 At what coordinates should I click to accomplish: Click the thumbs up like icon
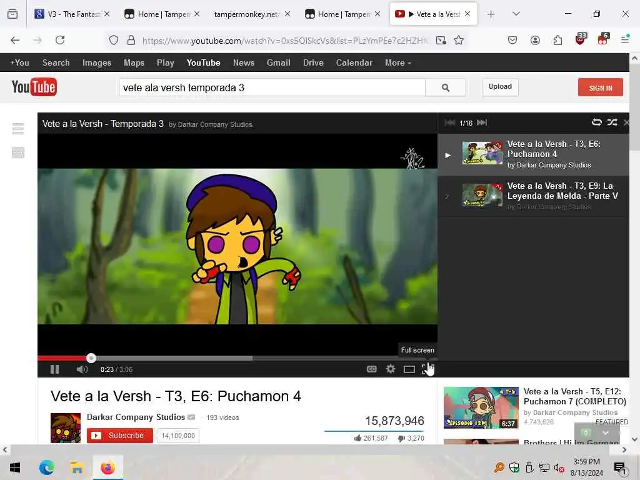pos(358,438)
